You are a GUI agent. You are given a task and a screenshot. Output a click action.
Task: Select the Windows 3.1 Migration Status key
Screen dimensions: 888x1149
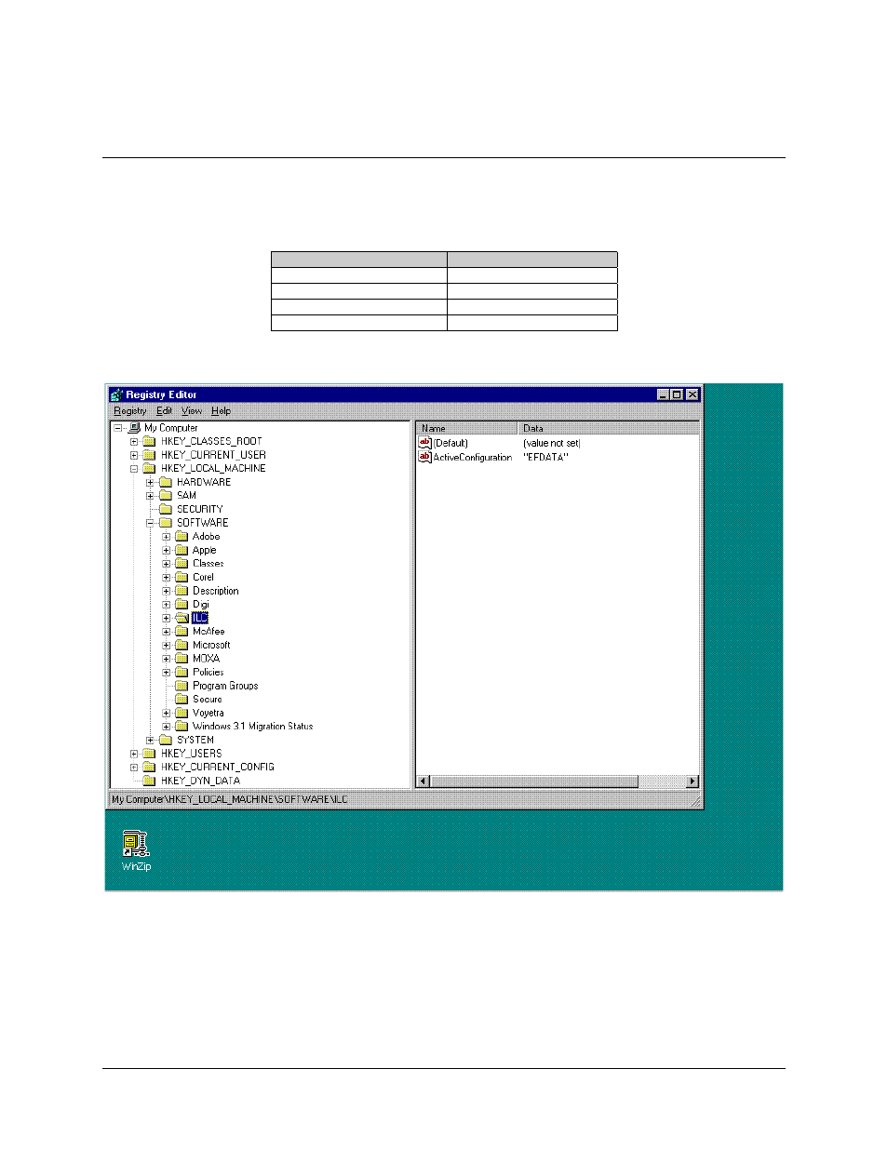pos(252,727)
